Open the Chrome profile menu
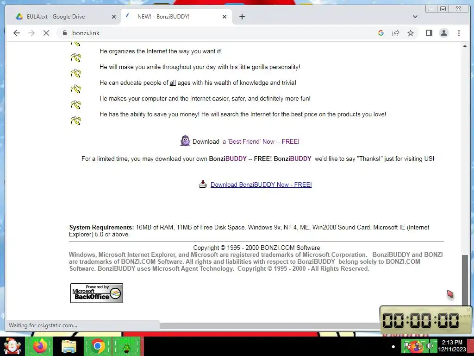The width and height of the screenshot is (474, 356). tap(444, 33)
